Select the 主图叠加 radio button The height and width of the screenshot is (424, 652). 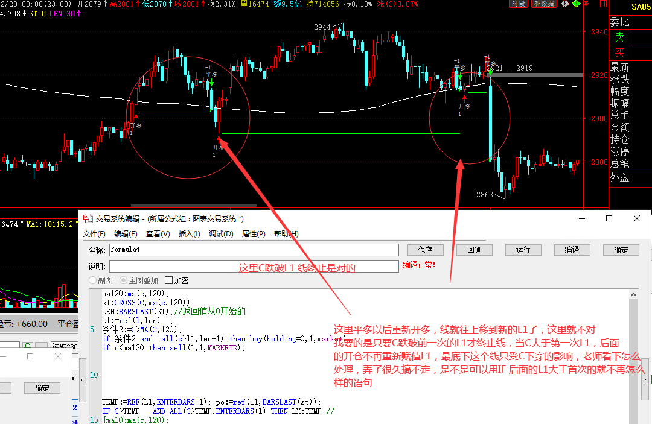pyautogui.click(x=123, y=280)
